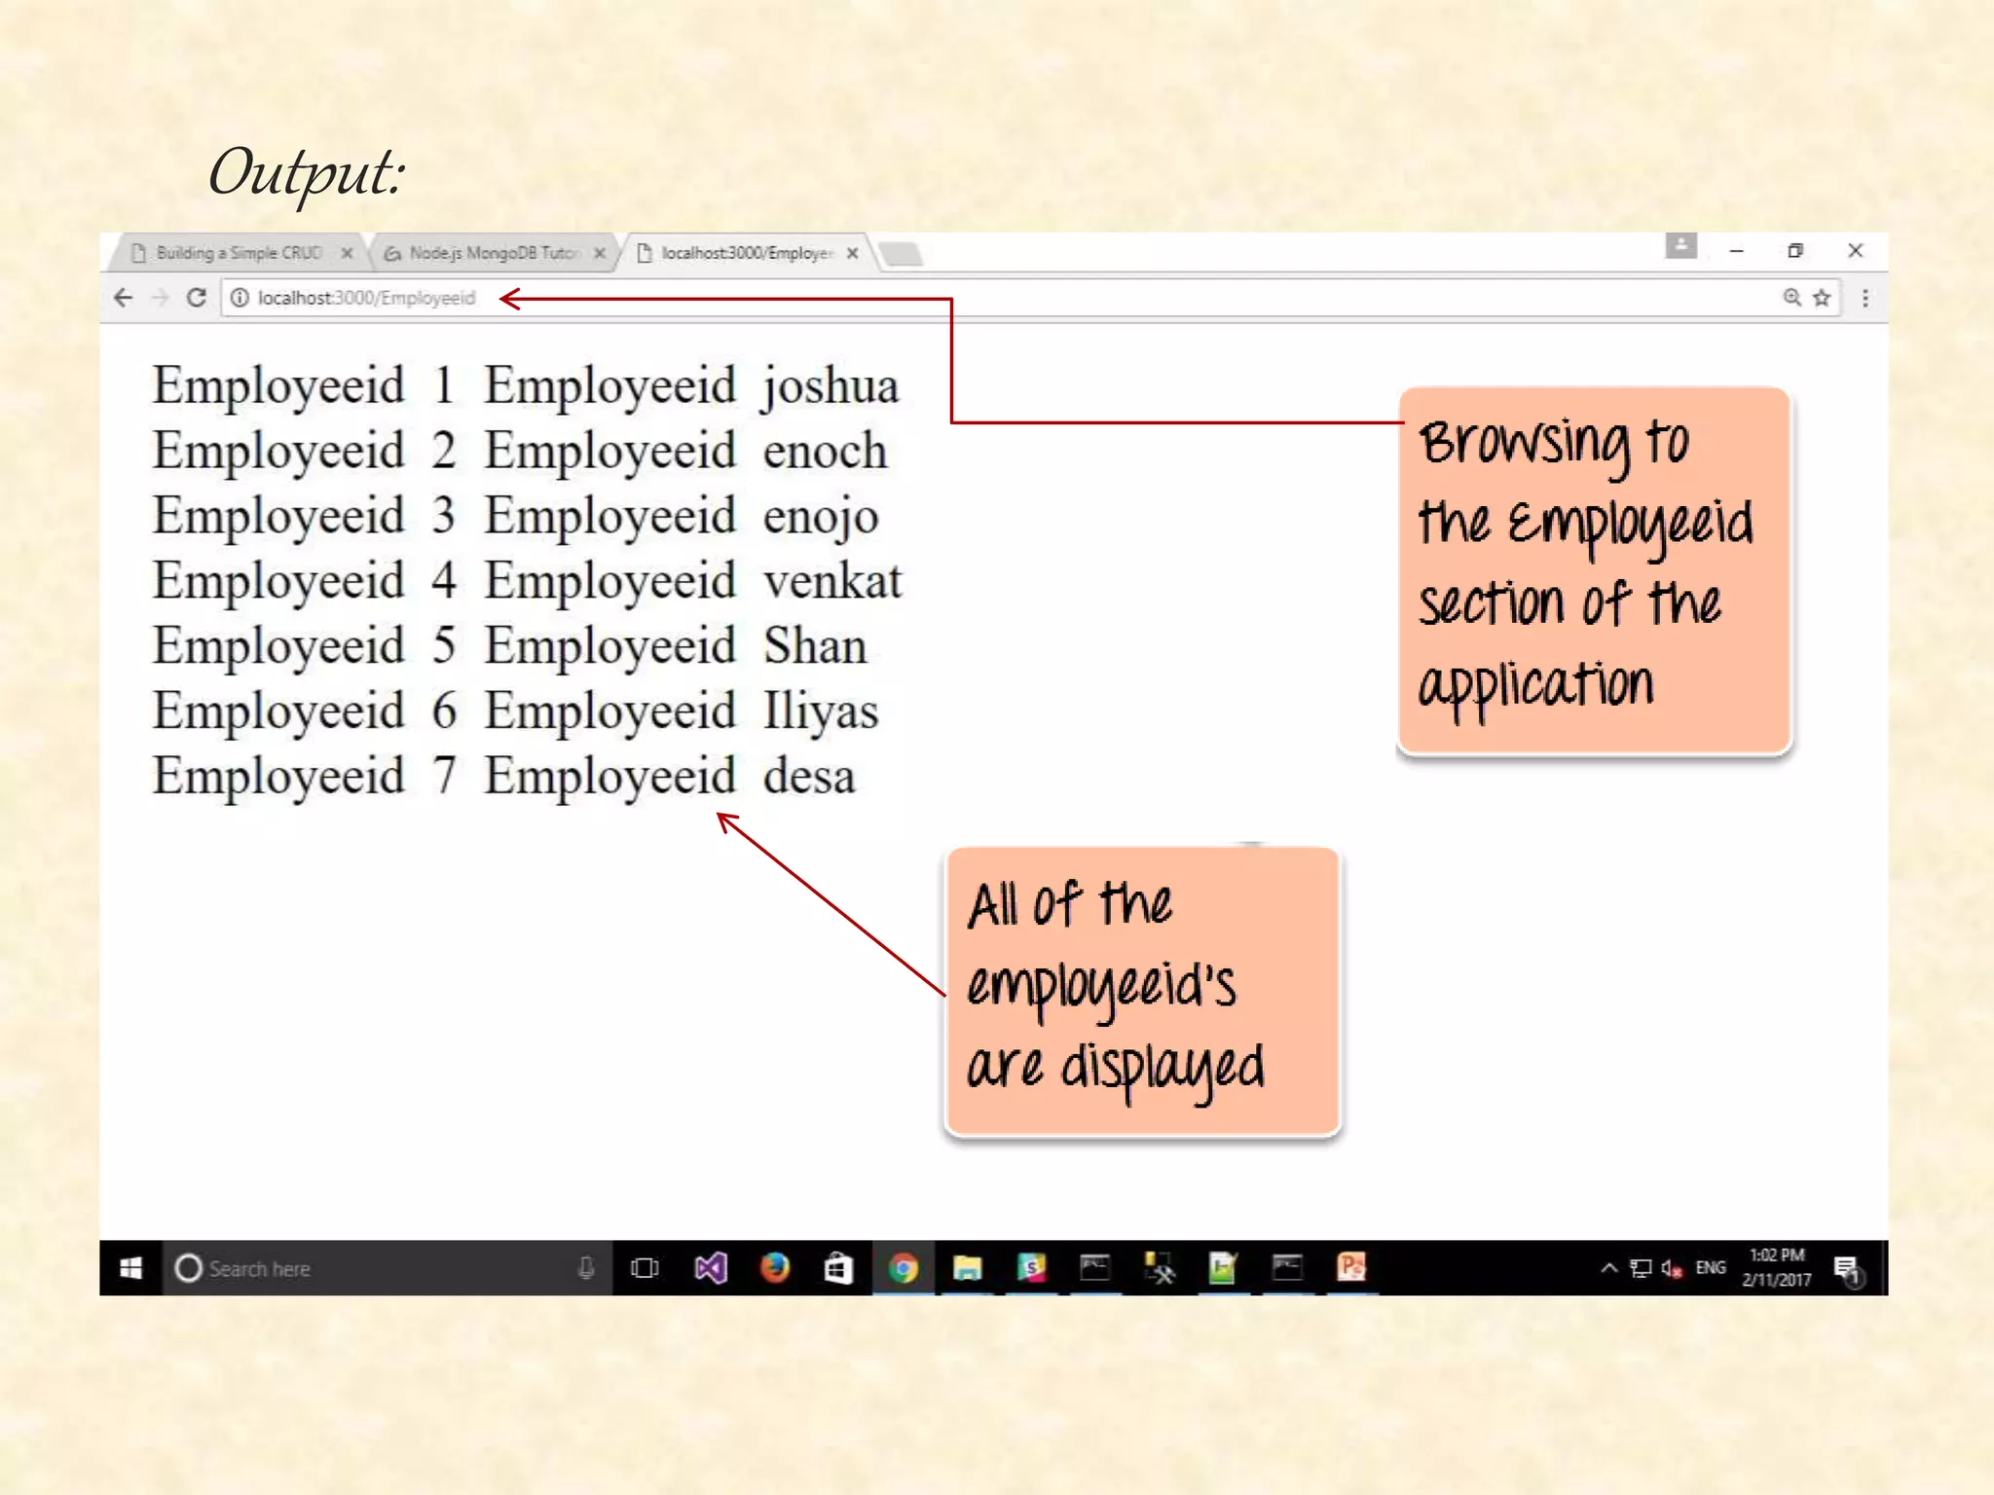The width and height of the screenshot is (1994, 1495).
Task: Switch to Node.js MongoDB Tutorial tab
Action: click(x=495, y=253)
